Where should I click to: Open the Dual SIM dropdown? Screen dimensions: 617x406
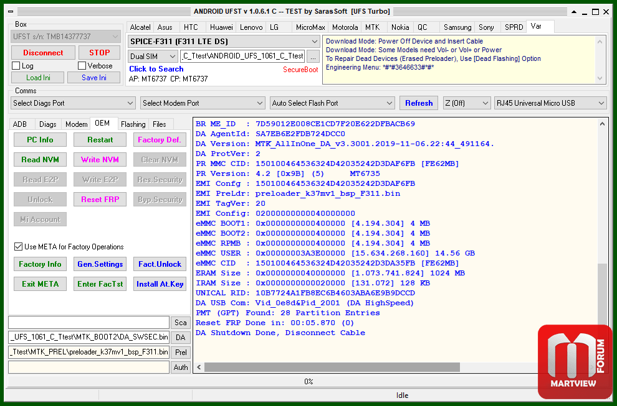153,57
